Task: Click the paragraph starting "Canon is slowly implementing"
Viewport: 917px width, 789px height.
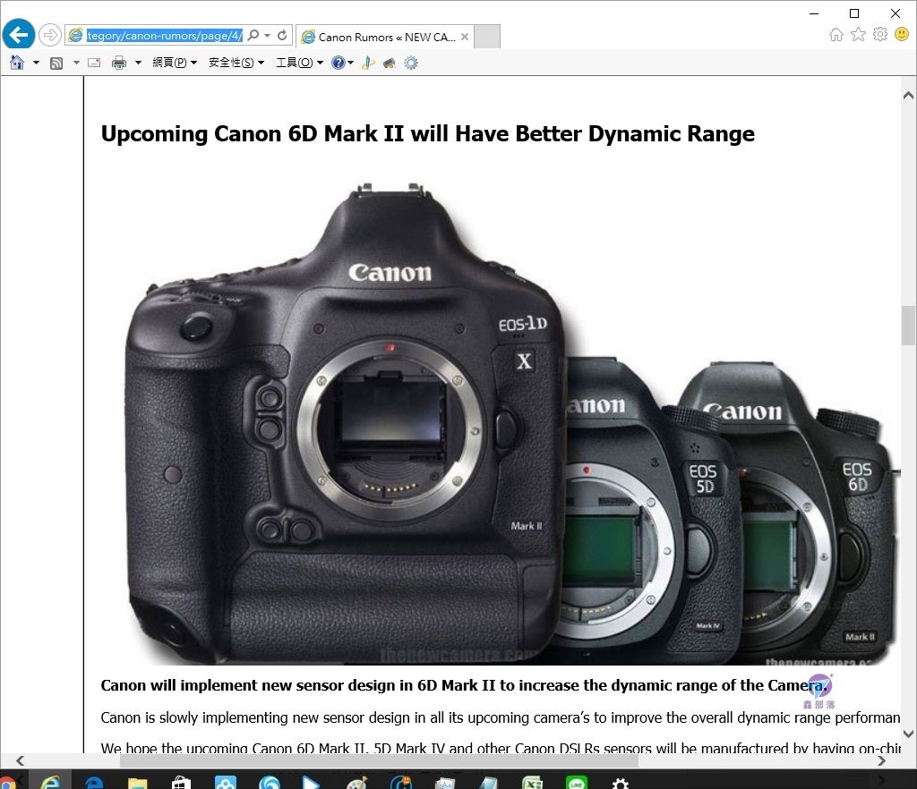Action: coord(501,717)
